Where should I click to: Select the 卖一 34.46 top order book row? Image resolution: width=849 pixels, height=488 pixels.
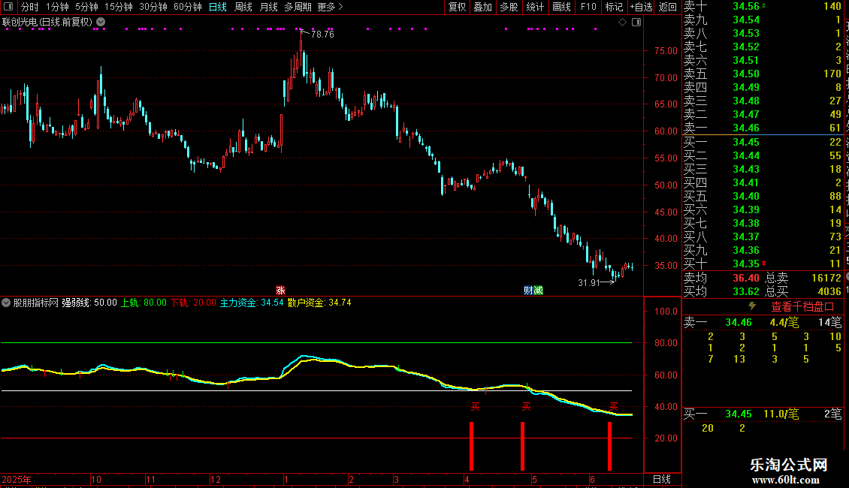pos(763,128)
